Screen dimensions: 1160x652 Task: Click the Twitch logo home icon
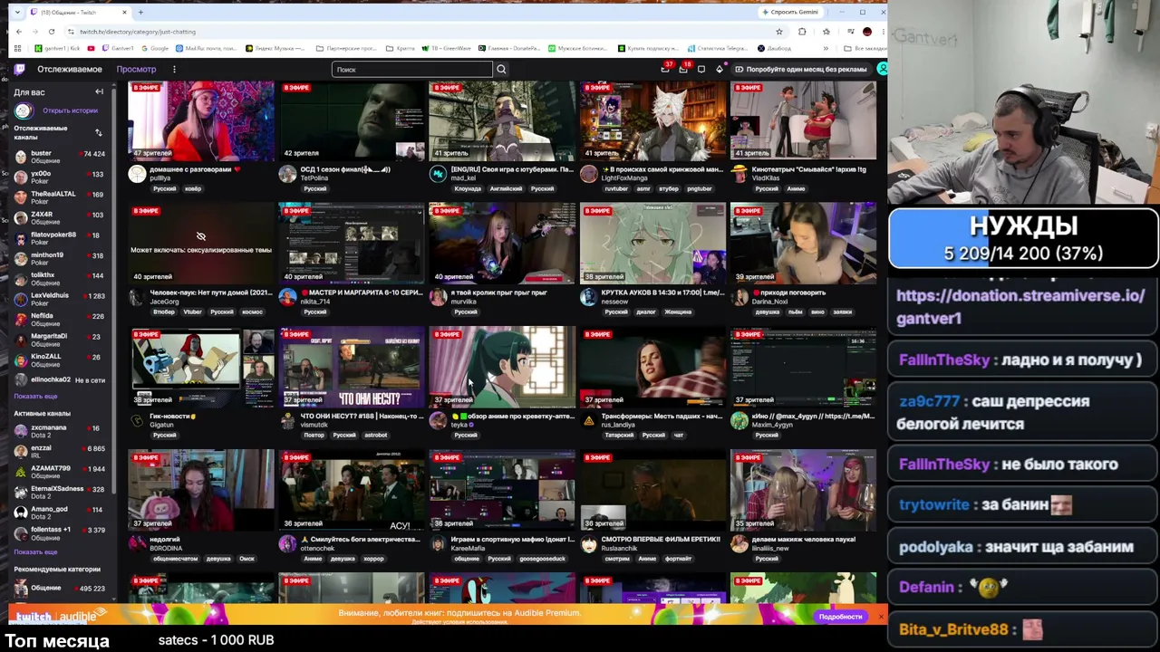click(x=19, y=69)
